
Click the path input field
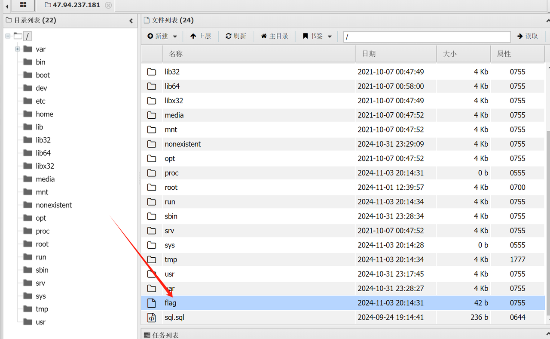427,37
